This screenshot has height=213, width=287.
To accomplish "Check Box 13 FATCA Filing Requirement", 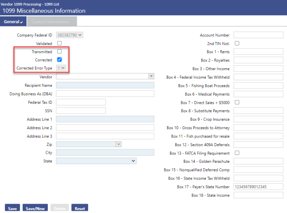I will [x=237, y=153].
